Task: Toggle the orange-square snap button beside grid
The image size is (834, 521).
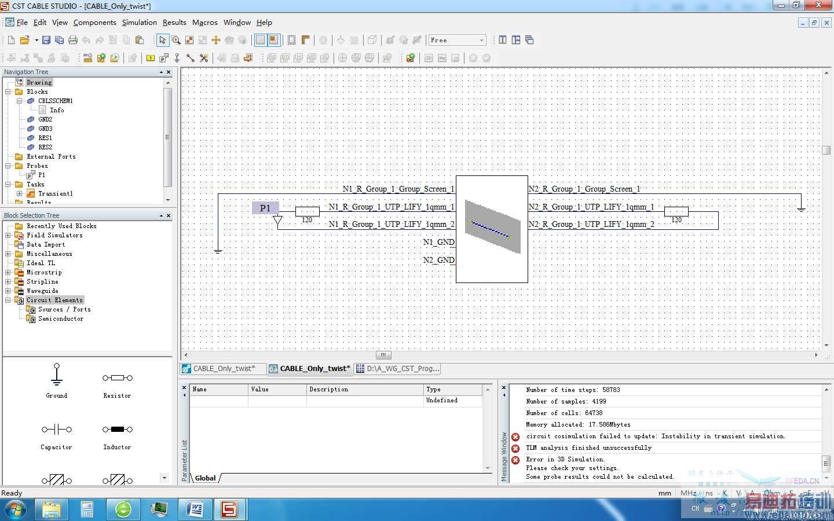Action: tap(273, 40)
